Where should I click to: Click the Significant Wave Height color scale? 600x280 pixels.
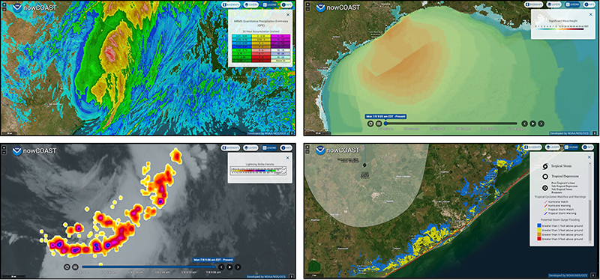(x=559, y=29)
